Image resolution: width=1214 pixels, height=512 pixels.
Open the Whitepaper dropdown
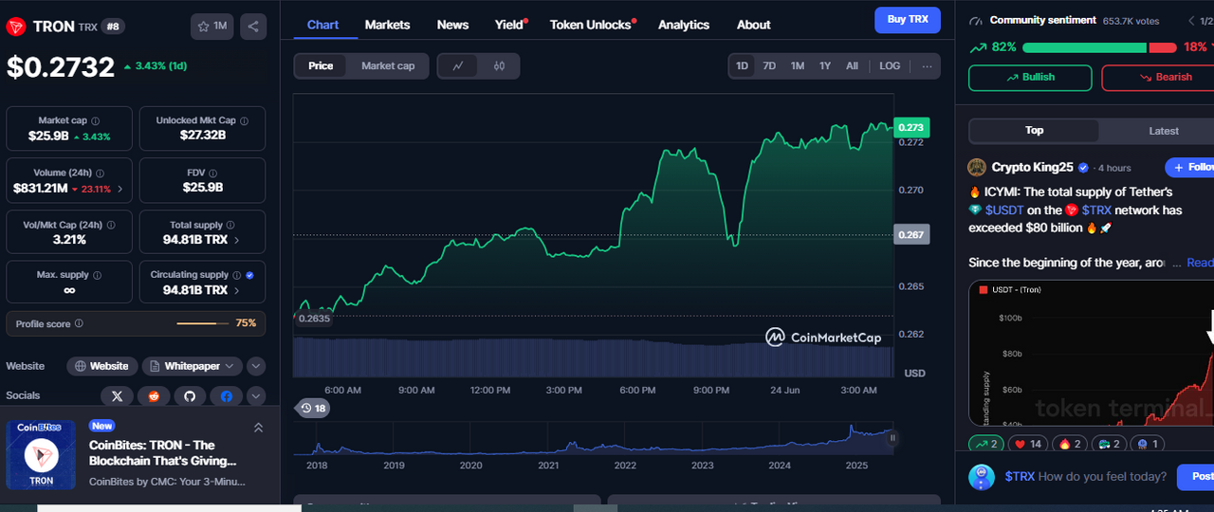pos(193,366)
